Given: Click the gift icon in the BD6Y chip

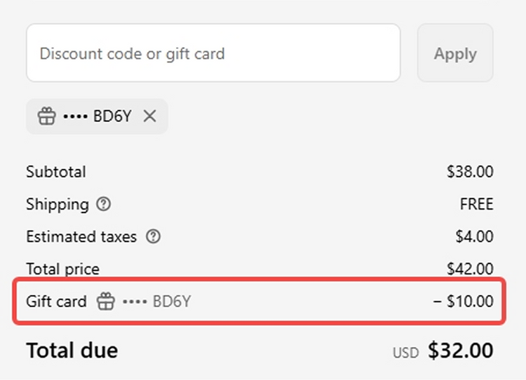Looking at the screenshot, I should 46,116.
